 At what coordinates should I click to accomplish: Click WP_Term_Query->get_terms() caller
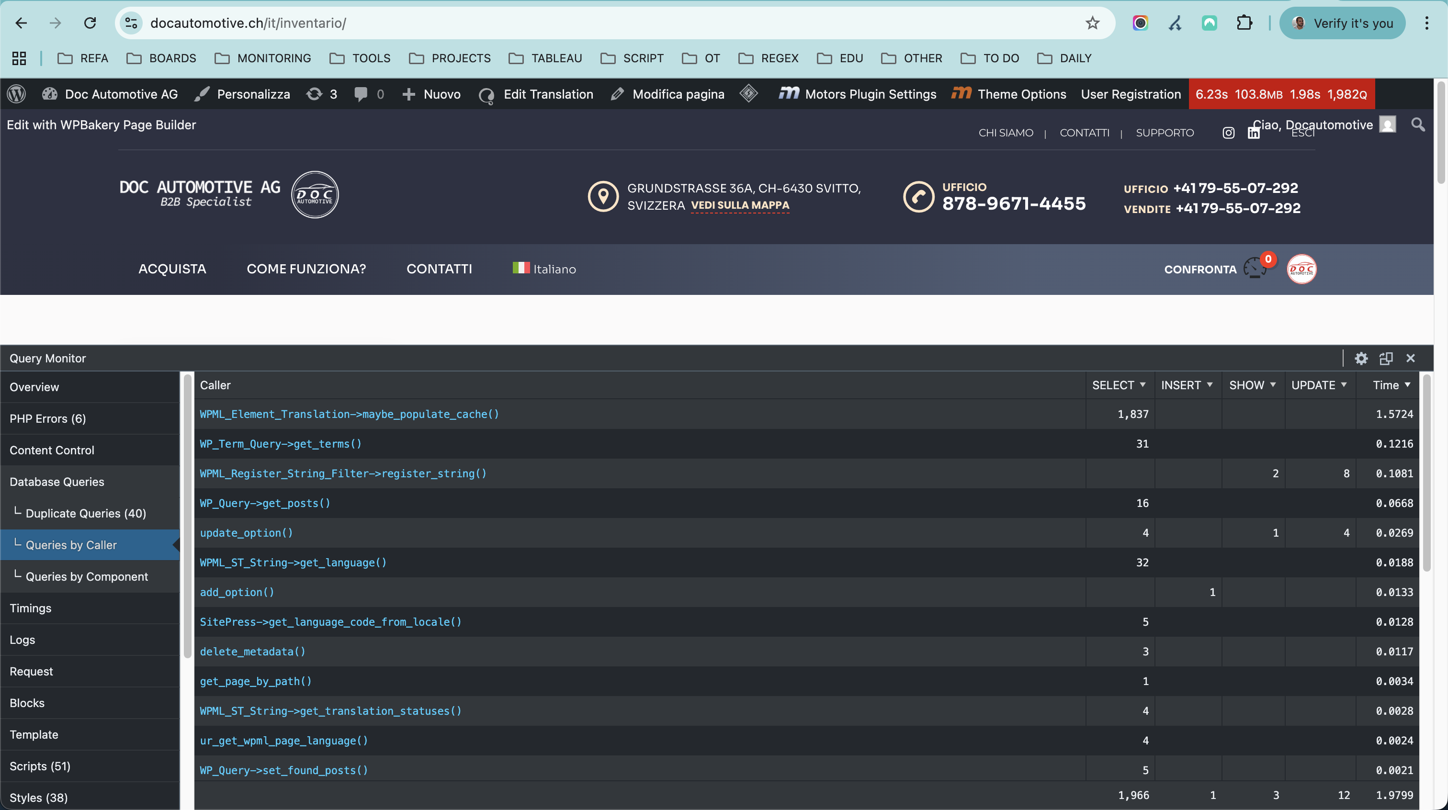pos(281,444)
